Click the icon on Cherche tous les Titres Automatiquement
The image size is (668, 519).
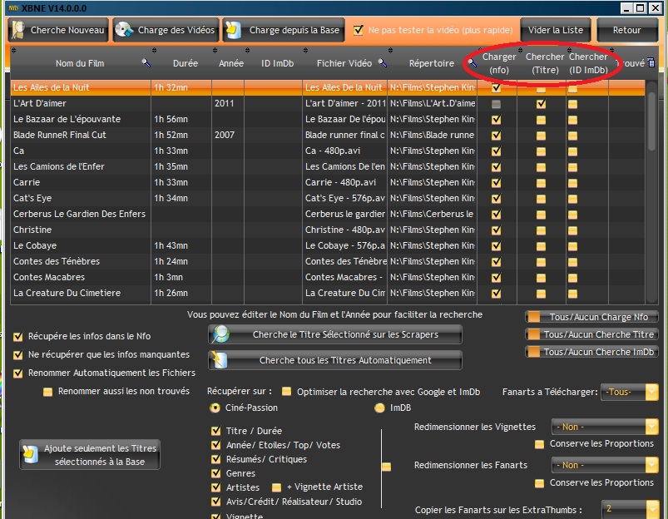coord(220,360)
